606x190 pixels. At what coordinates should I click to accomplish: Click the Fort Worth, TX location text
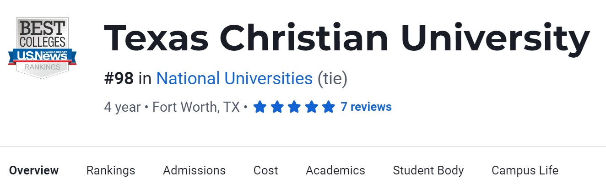tap(196, 107)
